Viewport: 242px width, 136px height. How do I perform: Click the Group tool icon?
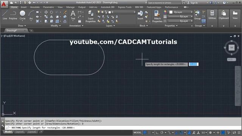(x=197, y=15)
